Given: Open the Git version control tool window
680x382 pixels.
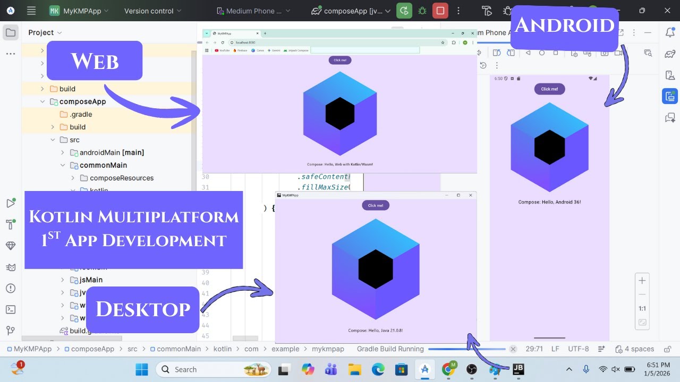Looking at the screenshot, I should pos(11,331).
